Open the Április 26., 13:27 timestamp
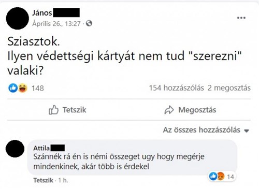Screen dimensions: 259x189 pyautogui.click(x=56, y=23)
